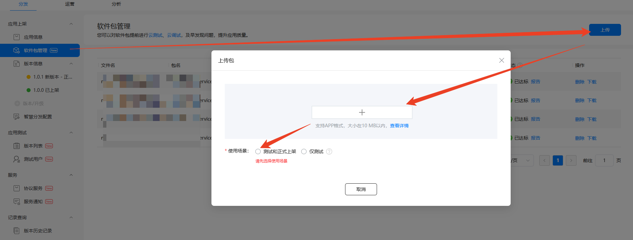Switch to the 分发 tab

23,4
